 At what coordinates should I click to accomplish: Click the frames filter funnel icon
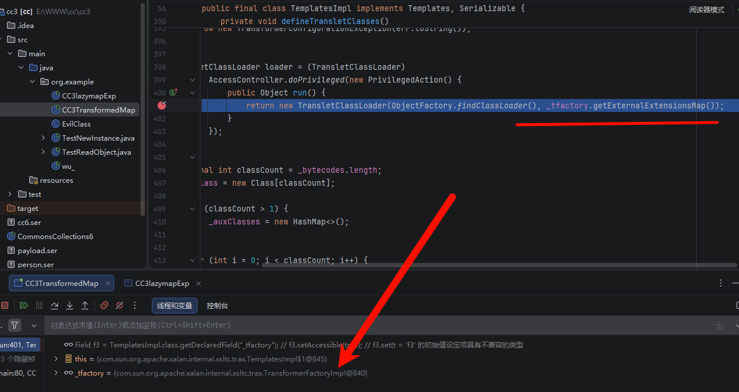15,325
